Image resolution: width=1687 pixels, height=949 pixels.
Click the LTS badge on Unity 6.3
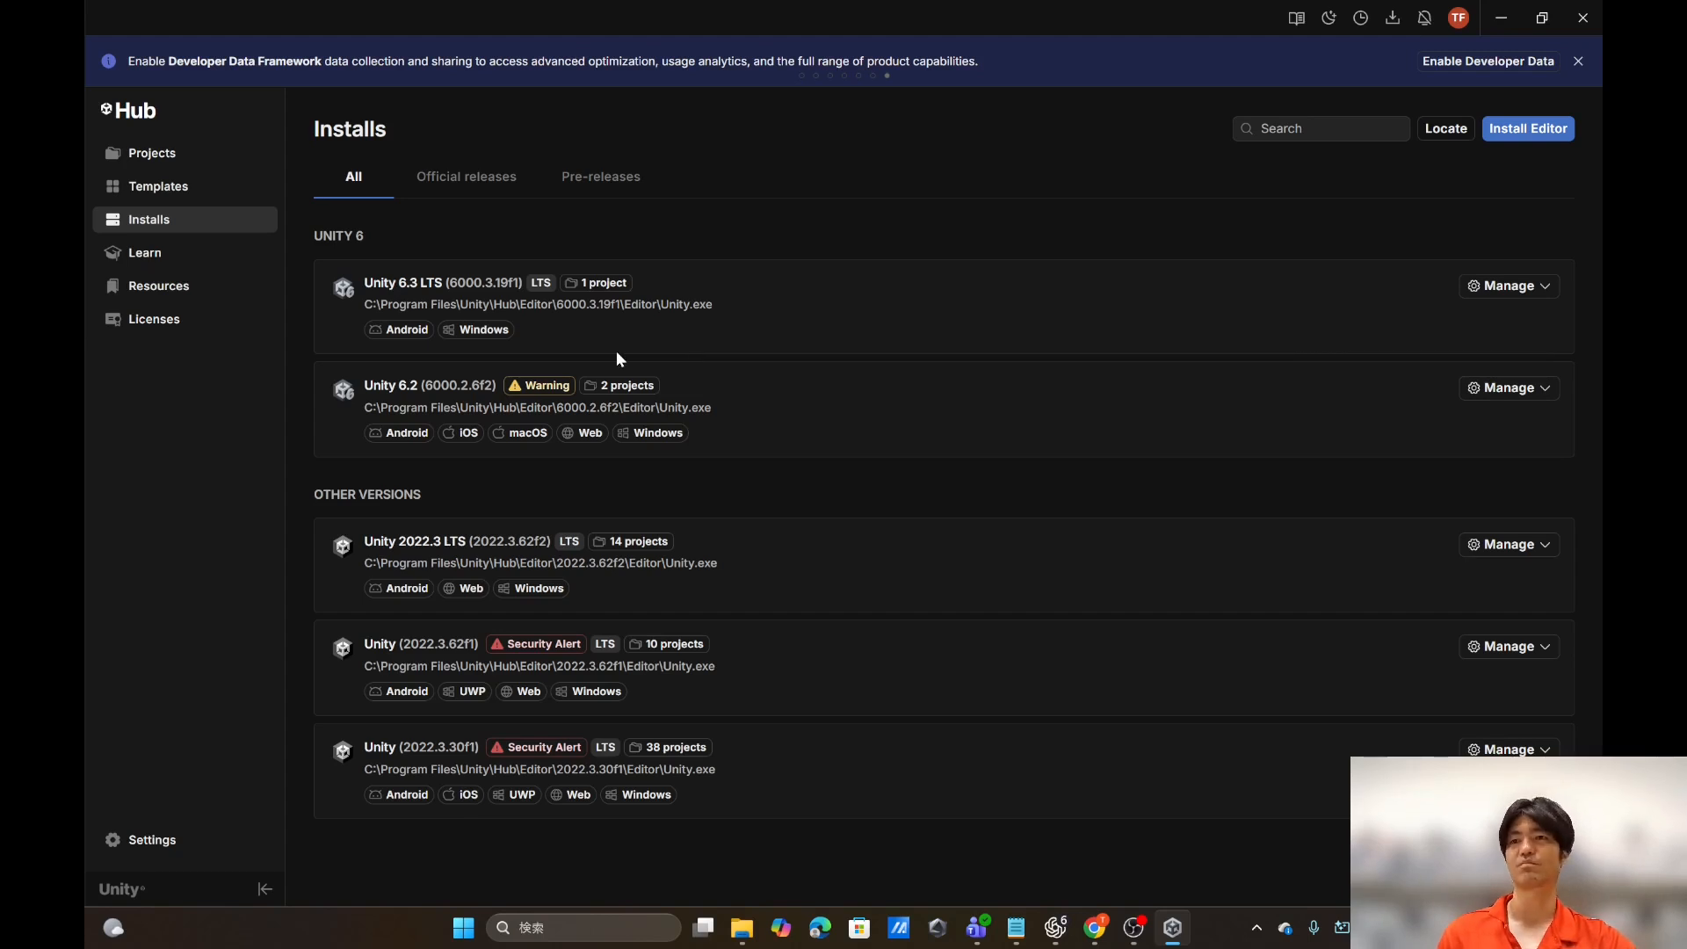point(540,283)
